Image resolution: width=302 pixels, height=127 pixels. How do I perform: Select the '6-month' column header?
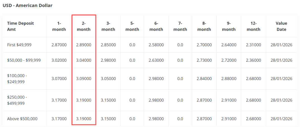pos(156,26)
